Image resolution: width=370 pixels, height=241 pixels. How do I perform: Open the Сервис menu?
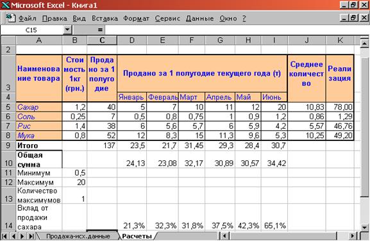pos(167,19)
